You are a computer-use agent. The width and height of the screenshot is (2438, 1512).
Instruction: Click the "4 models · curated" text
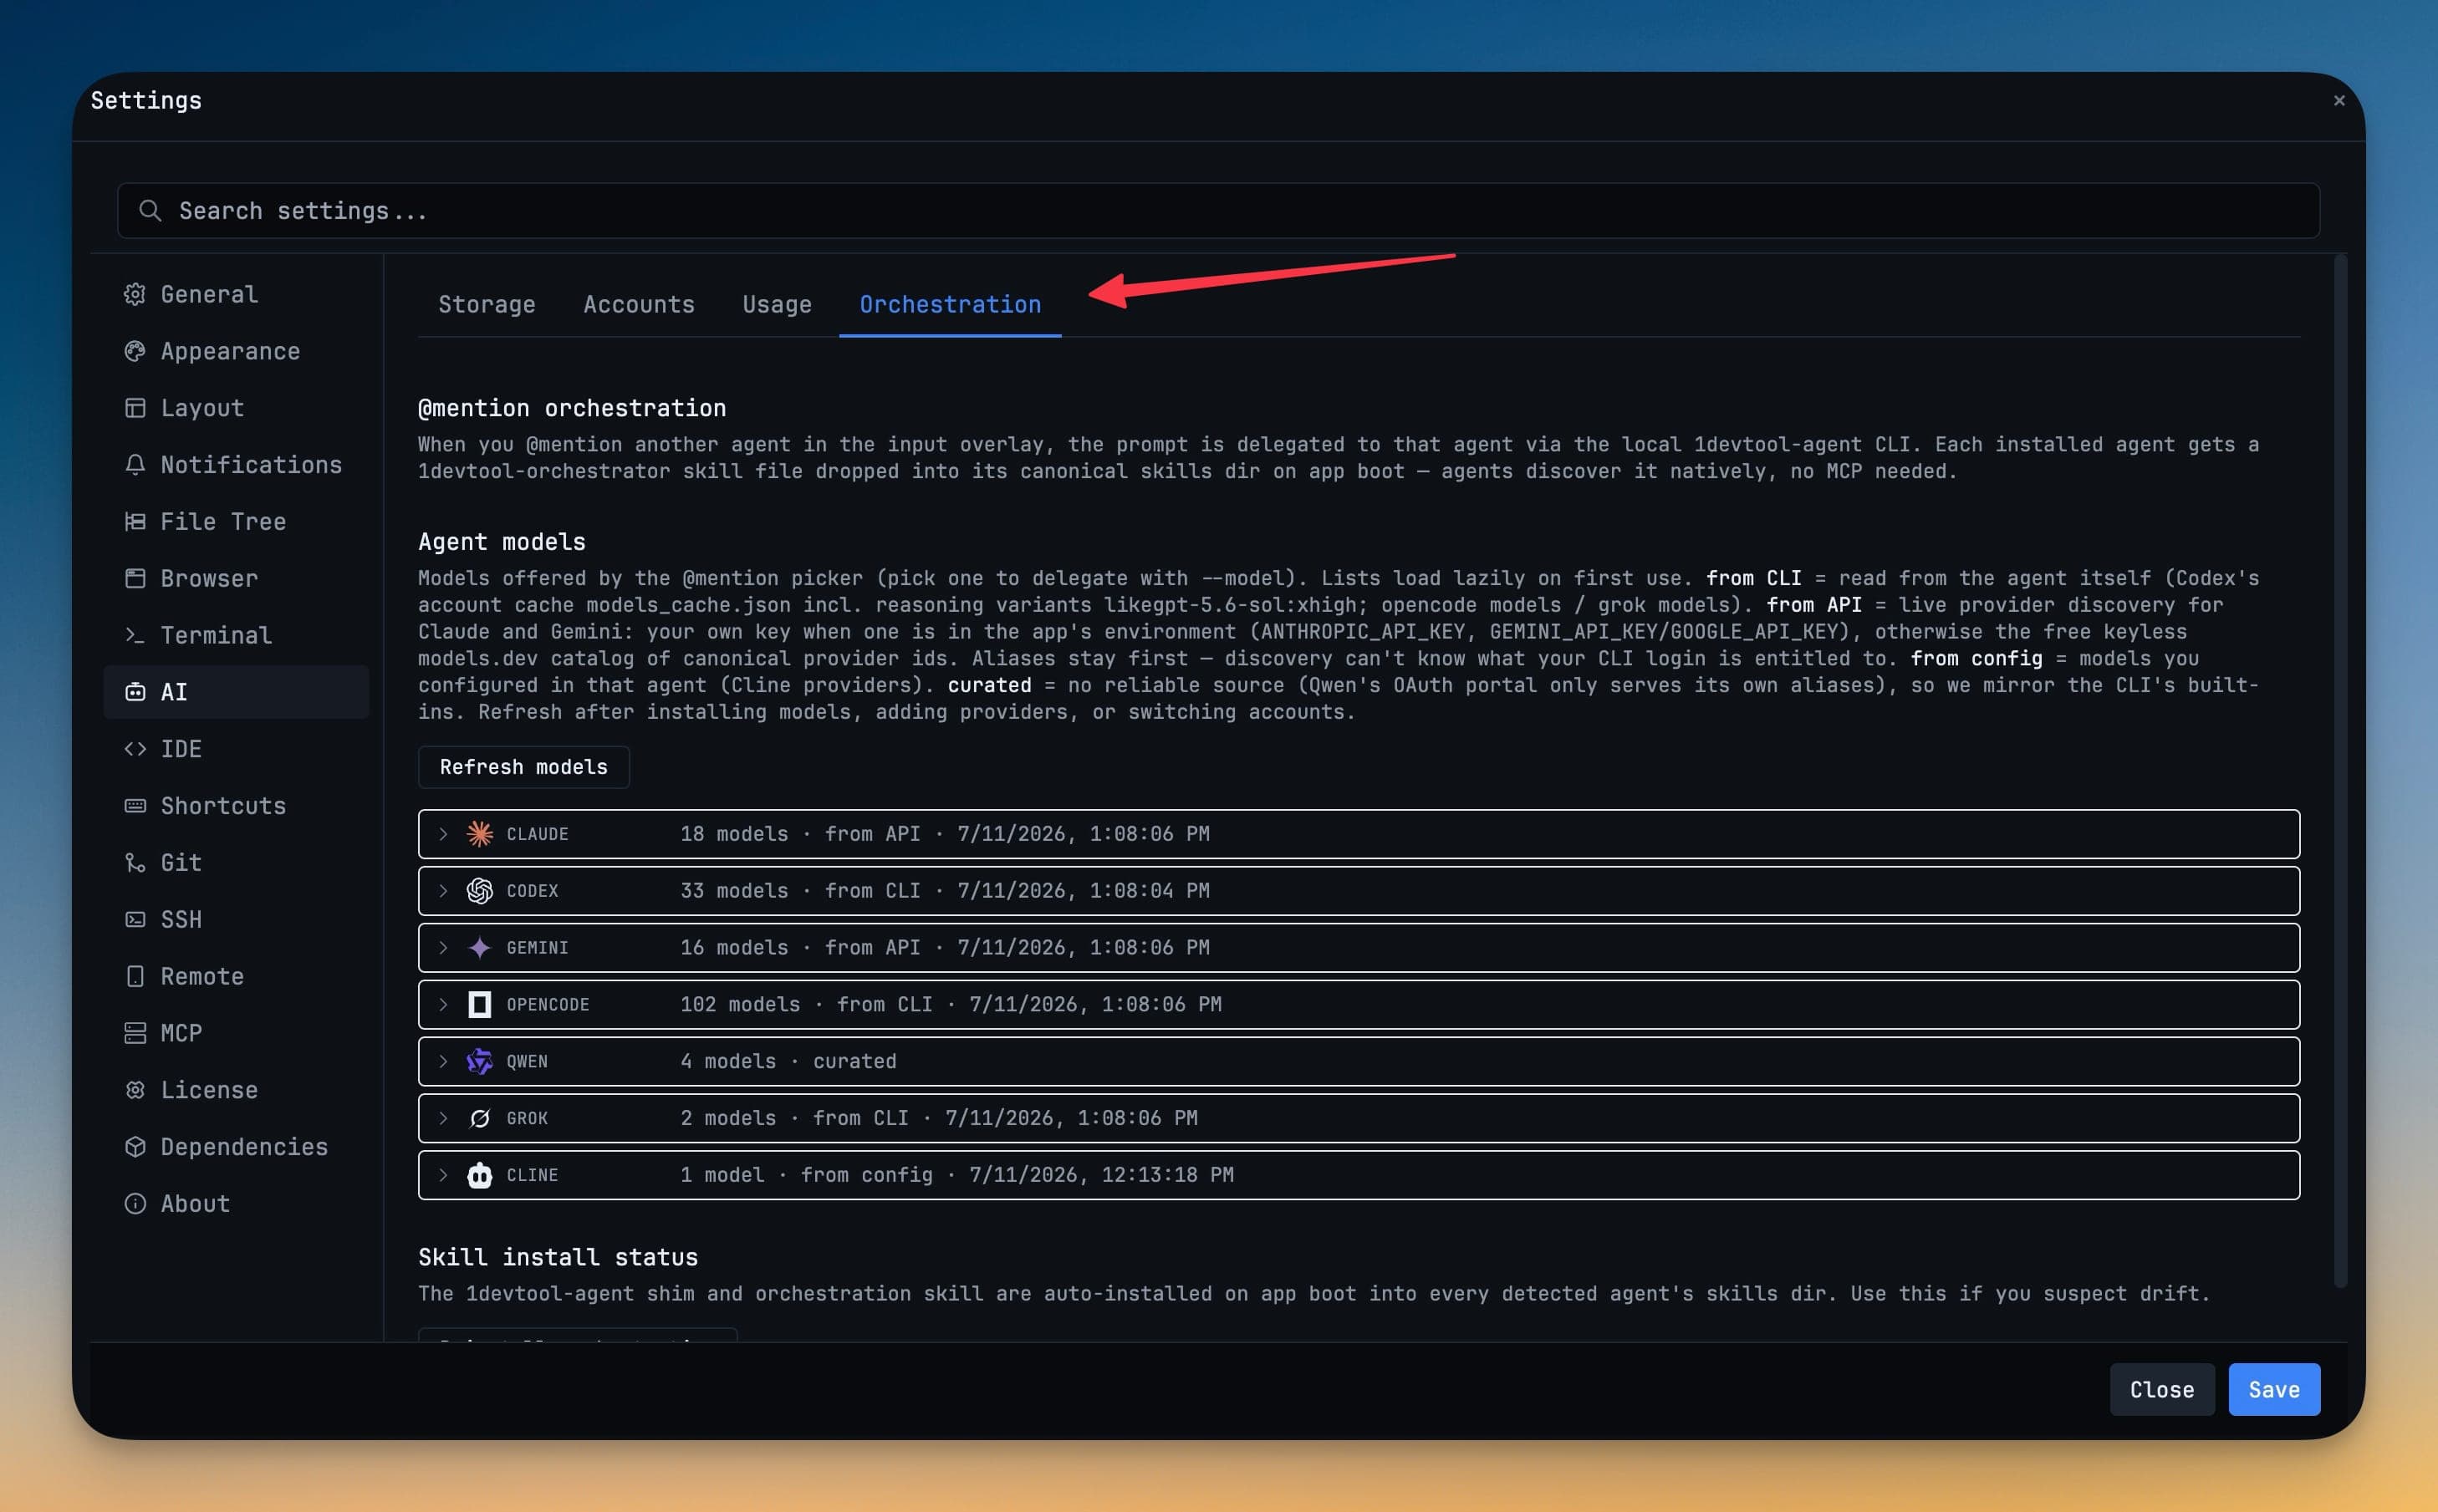[x=788, y=1061]
